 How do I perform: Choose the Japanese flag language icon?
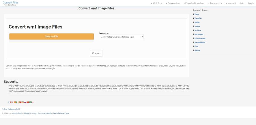point(33,102)
